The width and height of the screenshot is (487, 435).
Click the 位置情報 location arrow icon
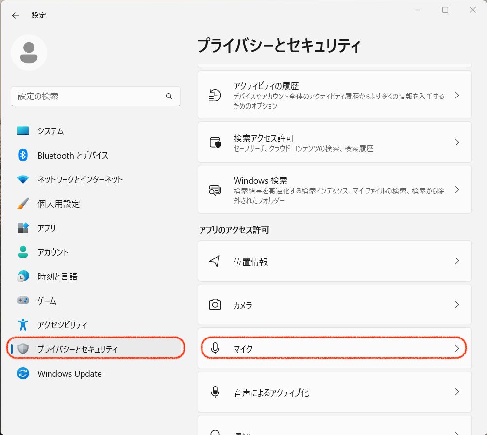(215, 261)
